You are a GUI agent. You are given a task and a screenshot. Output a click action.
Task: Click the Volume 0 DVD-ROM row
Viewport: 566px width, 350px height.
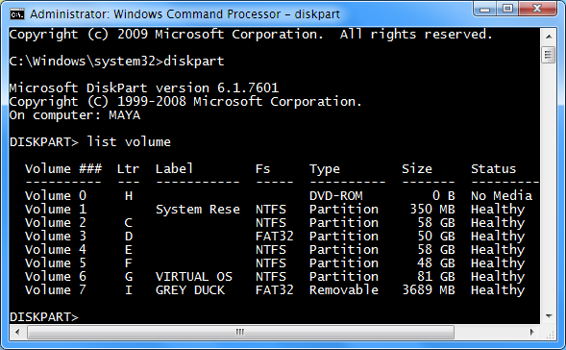click(279, 196)
